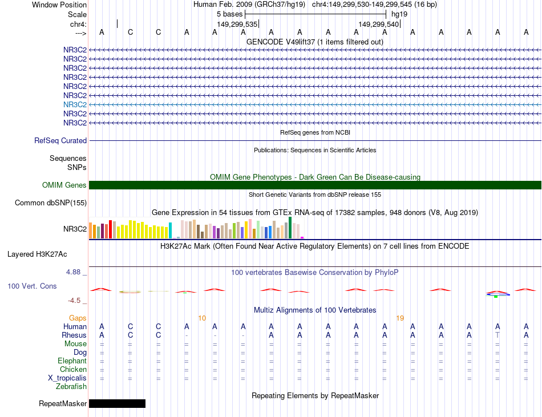The height and width of the screenshot is (417, 542).
Task: Click the RepeatMasker track label
Action: click(63, 403)
